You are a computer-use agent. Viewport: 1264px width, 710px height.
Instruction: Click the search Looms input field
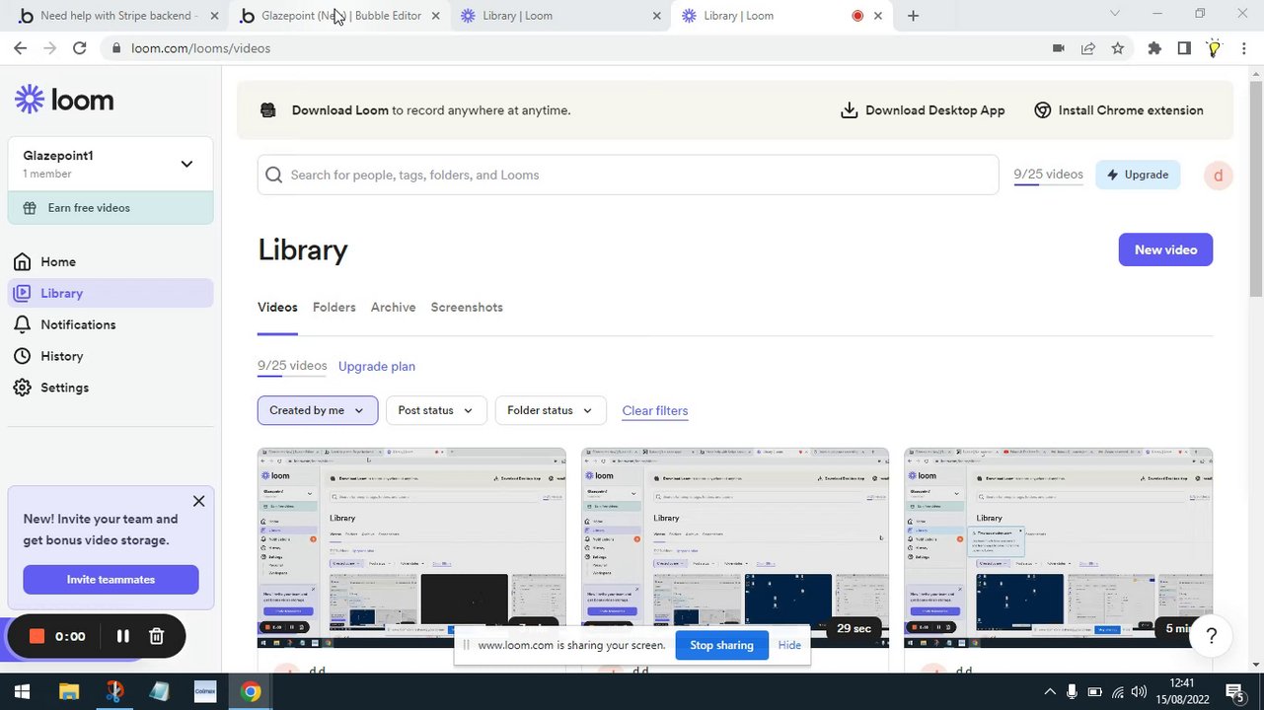pyautogui.click(x=628, y=175)
